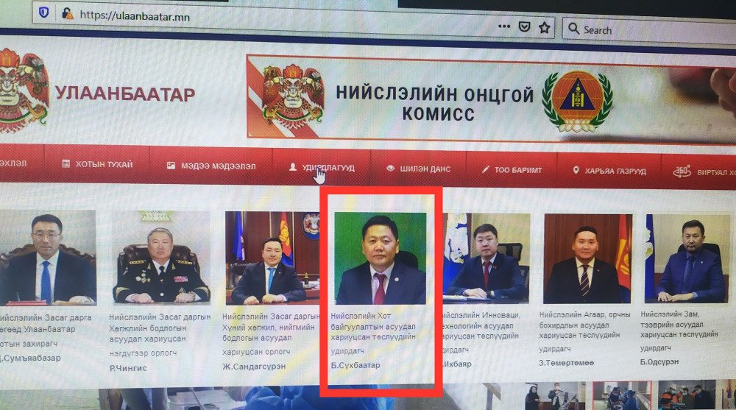Click the image icon beside Мэдээ мэдээлэл
The width and height of the screenshot is (736, 410).
(x=171, y=166)
